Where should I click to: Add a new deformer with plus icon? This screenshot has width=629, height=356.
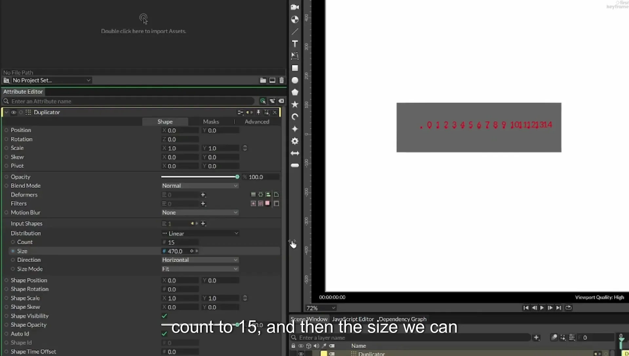(203, 195)
